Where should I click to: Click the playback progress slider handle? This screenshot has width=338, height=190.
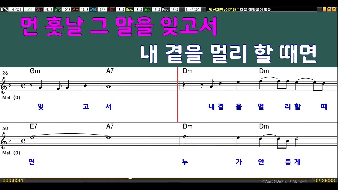point(130,179)
